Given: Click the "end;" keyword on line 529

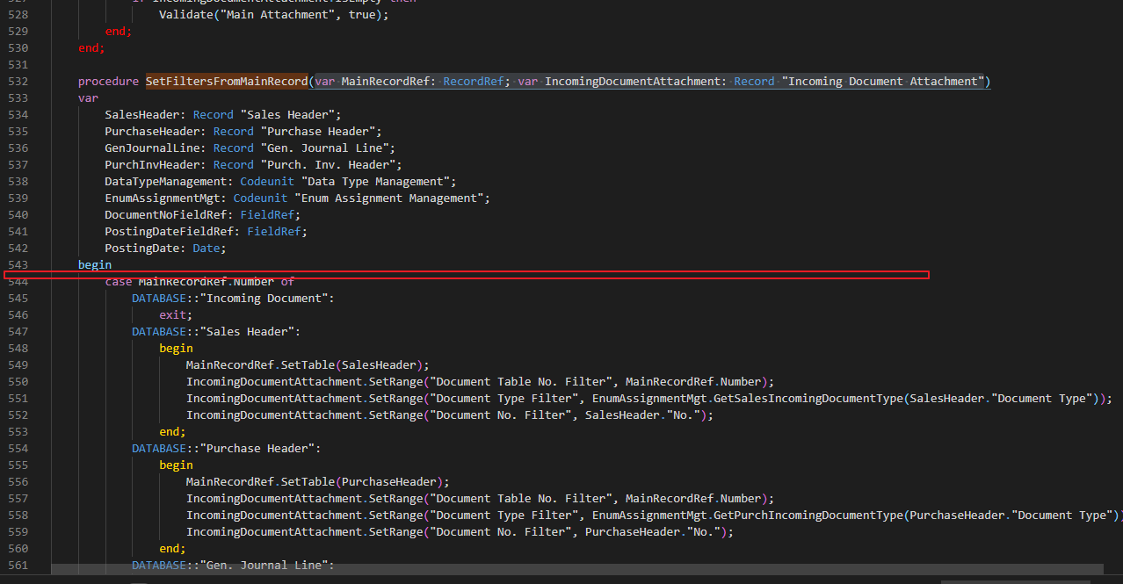Looking at the screenshot, I should 119,32.
